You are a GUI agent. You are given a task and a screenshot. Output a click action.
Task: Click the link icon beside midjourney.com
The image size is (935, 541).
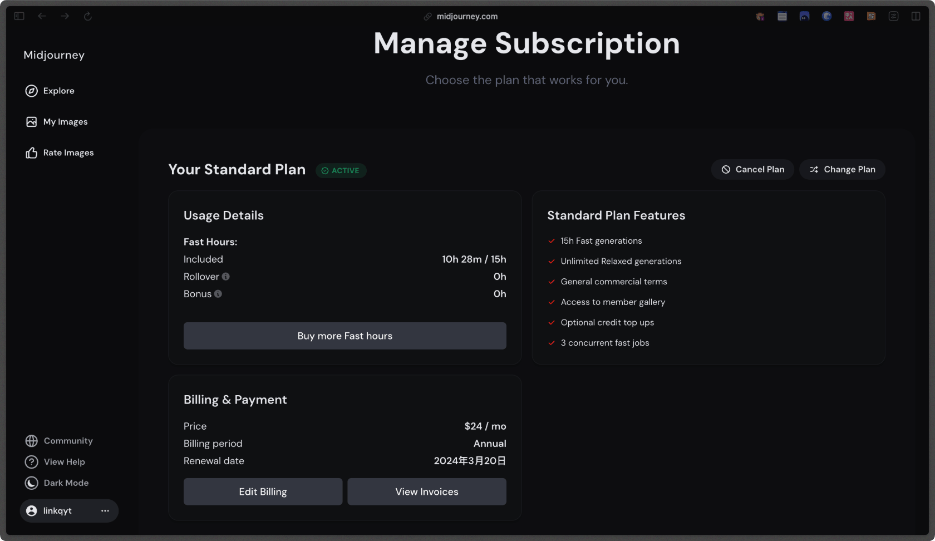[x=427, y=17]
